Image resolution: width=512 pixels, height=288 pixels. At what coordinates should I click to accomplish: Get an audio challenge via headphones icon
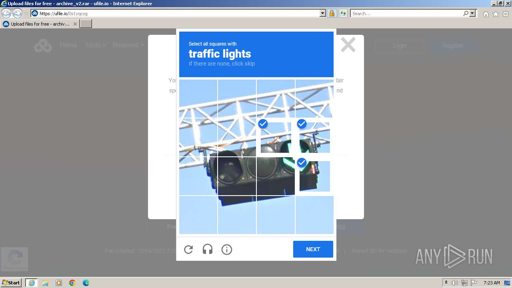point(208,250)
